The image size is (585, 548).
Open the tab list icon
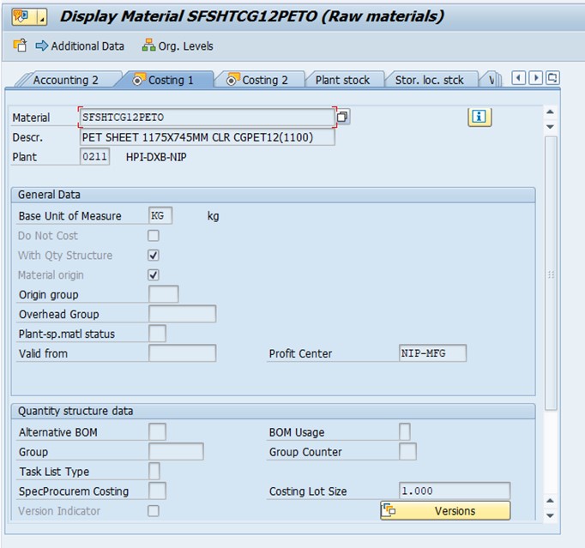click(552, 78)
